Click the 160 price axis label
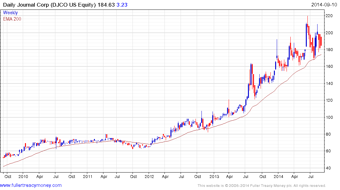 point(329,66)
